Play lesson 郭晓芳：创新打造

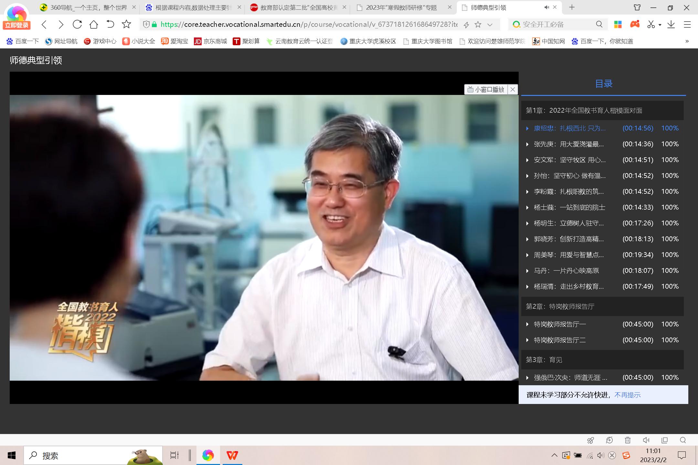point(602,239)
